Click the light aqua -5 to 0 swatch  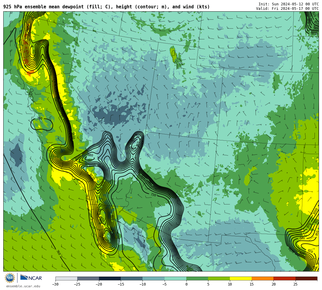pyautogui.click(x=175, y=278)
